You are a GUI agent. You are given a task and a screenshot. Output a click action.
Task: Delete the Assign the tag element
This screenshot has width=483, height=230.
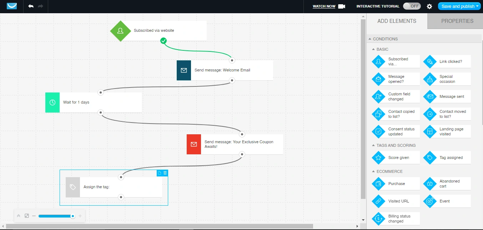[x=165, y=173]
